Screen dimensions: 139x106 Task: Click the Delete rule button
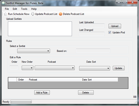86,92
